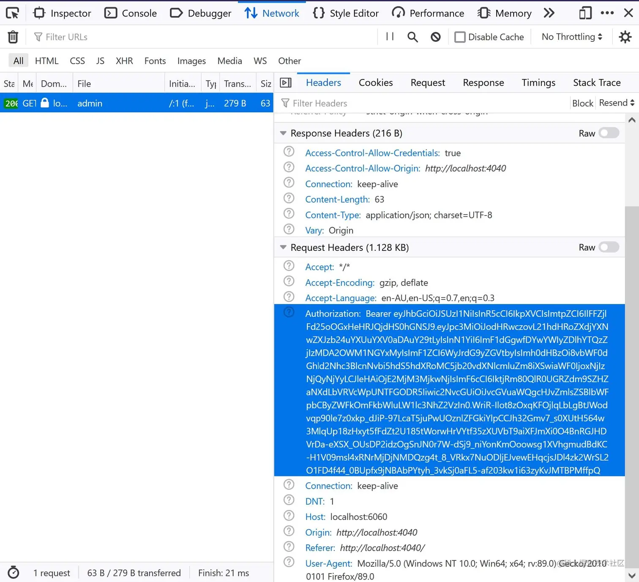Open help for Referer header
This screenshot has height=582, width=639.
(289, 547)
